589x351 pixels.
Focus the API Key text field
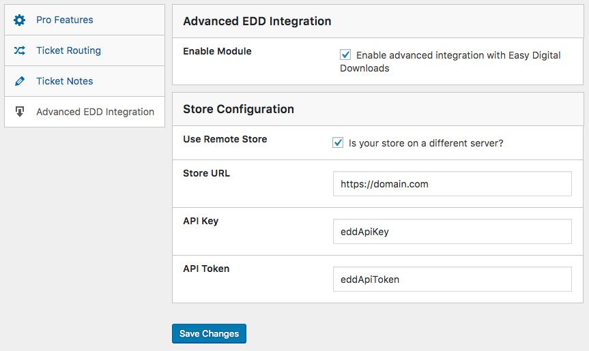coord(452,231)
